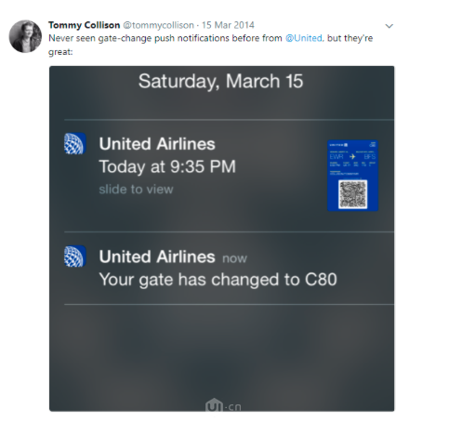Click the tweet text about gate-change notifications
Viewport: 449px width, 422px height.
(210, 45)
